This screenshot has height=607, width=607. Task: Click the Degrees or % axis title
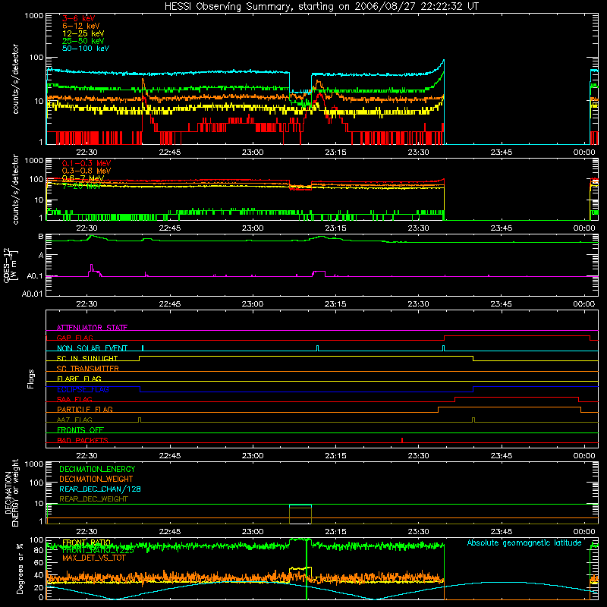click(20, 568)
